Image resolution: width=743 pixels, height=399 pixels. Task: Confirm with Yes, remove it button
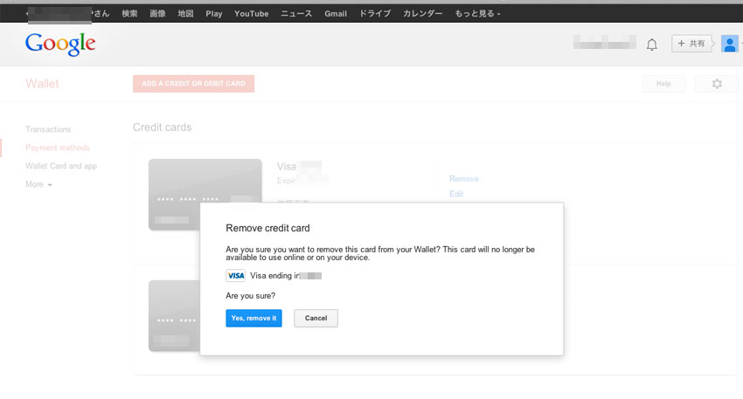[253, 318]
